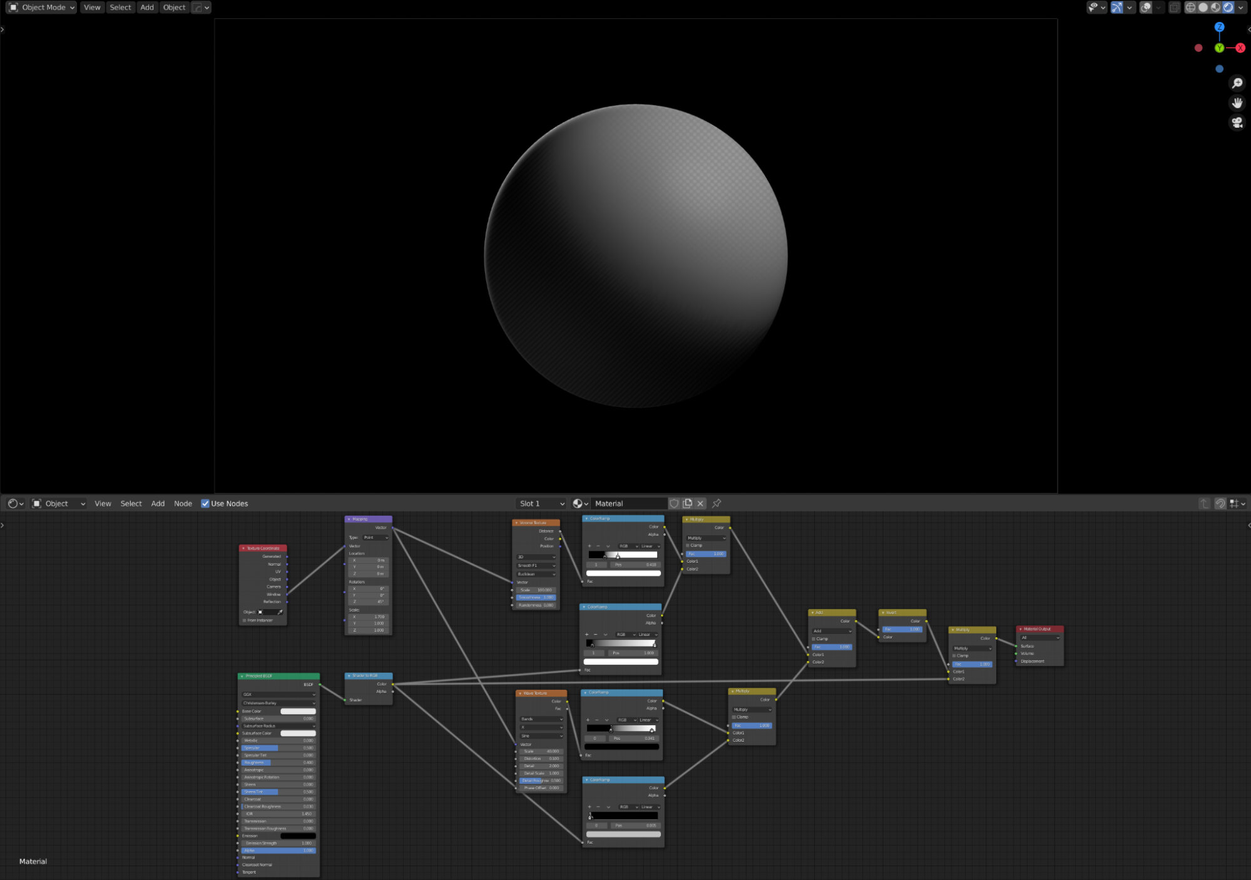Screen dimensions: 1251x880
Task: Unlink the material using the X icon
Action: click(x=700, y=503)
